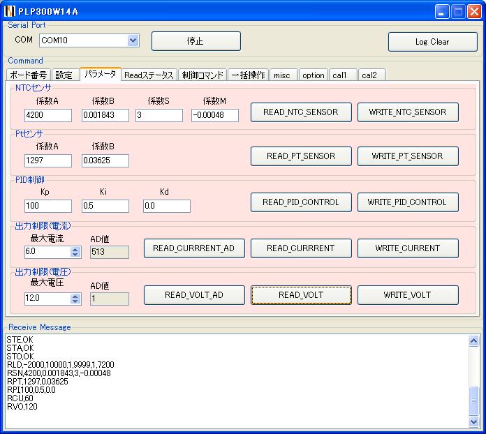The width and height of the screenshot is (486, 434).
Task: Click the STE,OK log line
Action: coord(20,340)
